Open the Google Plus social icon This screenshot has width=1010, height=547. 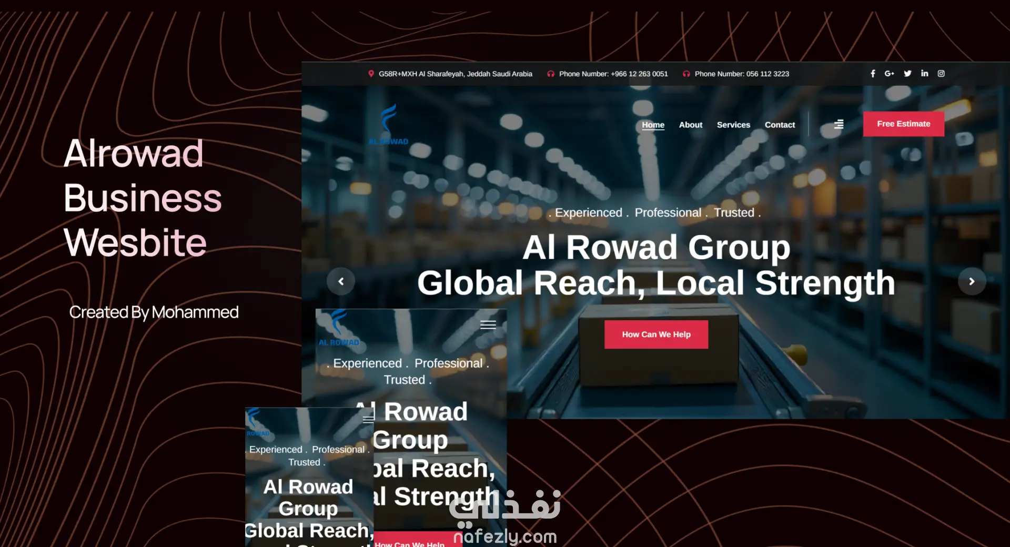point(890,74)
